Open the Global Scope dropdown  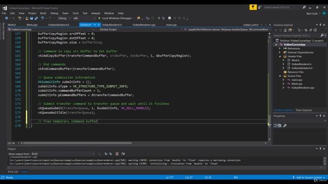point(140,30)
